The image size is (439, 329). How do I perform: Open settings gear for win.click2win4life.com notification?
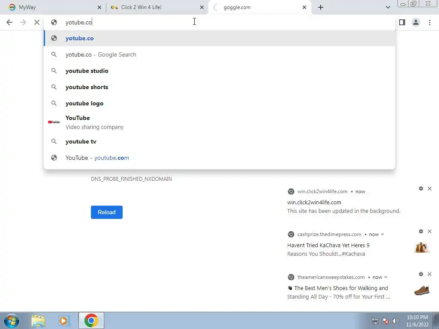(421, 188)
